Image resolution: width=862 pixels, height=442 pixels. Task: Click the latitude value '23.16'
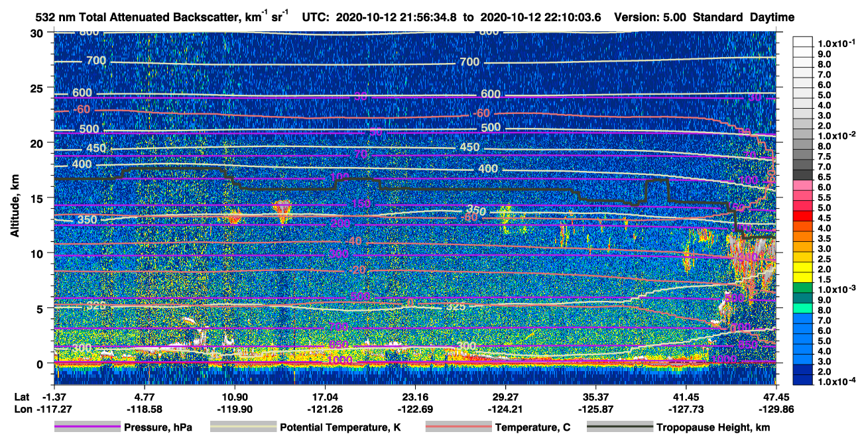pos(415,396)
